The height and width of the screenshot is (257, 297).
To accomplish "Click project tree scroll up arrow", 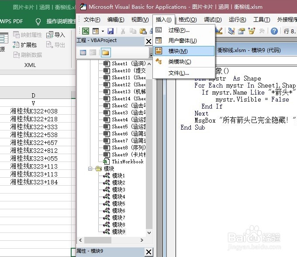I will pos(149,64).
